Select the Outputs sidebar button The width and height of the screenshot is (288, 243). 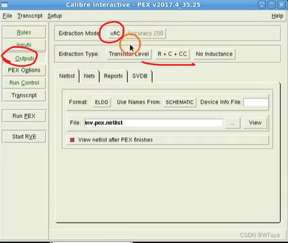pos(24,58)
